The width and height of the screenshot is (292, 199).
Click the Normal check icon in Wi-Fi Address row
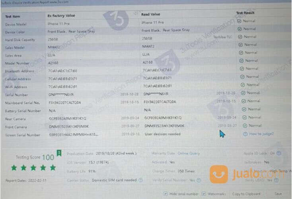[240, 84]
